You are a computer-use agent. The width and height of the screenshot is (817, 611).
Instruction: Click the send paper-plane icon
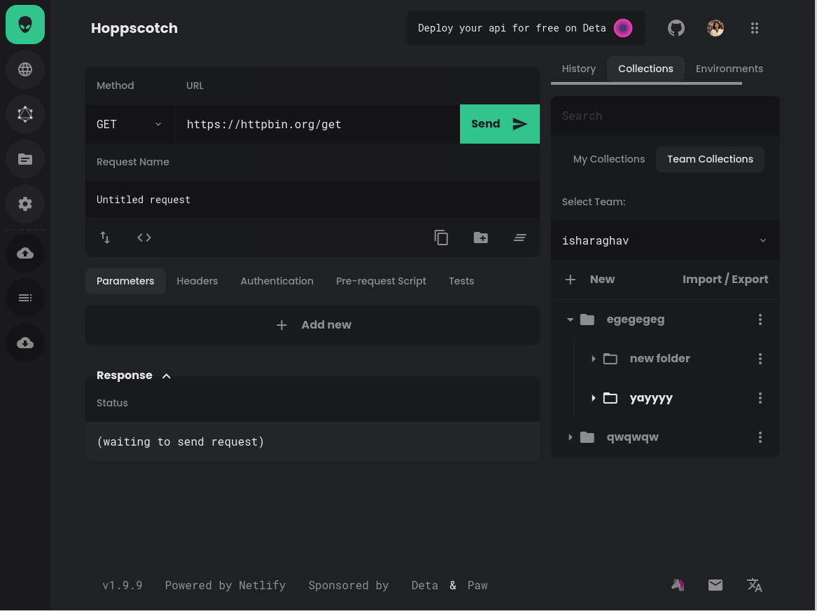520,124
